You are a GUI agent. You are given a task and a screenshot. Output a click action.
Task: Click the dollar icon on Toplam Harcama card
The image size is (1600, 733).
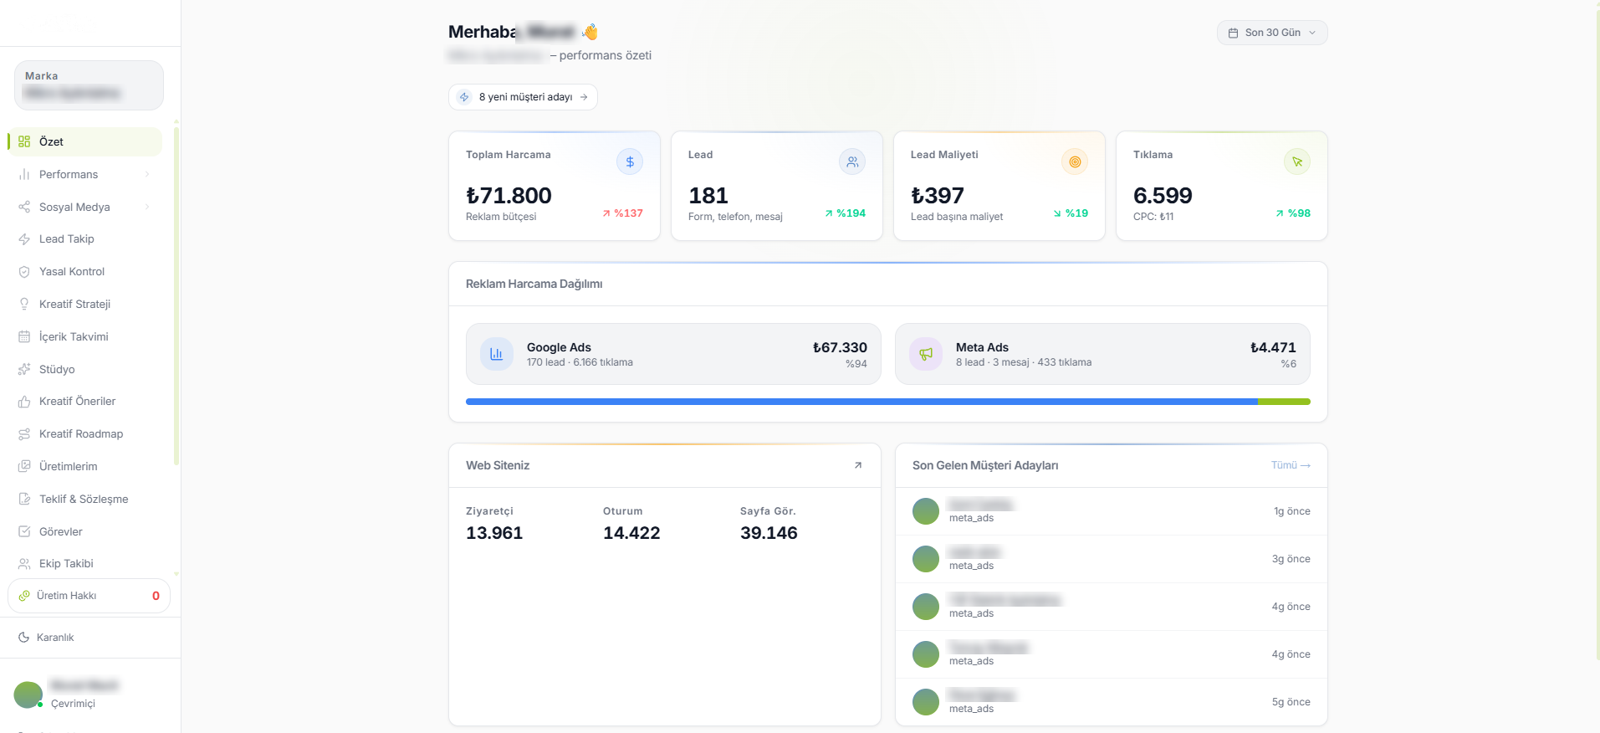click(x=630, y=161)
